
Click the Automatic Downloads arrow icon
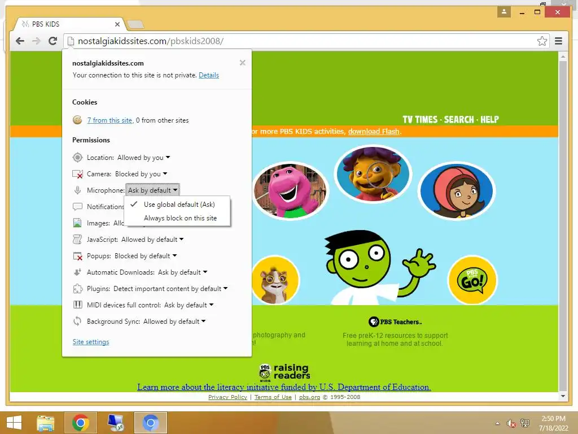pos(77,272)
